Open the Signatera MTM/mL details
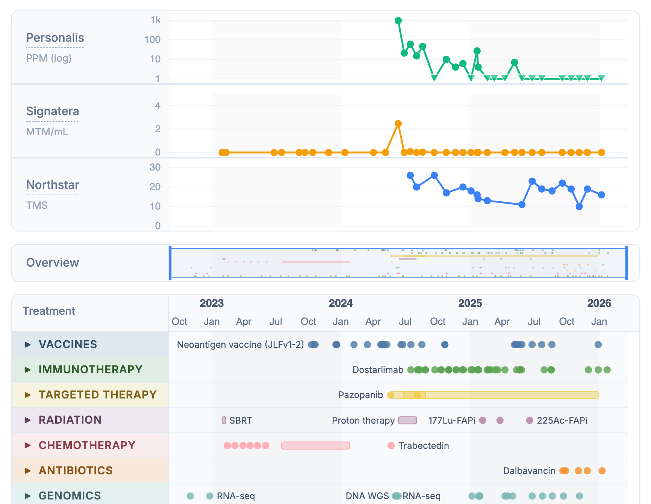651x504 pixels. 53,111
